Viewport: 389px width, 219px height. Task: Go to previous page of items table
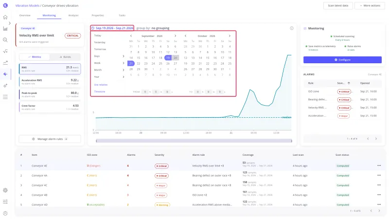371,211
